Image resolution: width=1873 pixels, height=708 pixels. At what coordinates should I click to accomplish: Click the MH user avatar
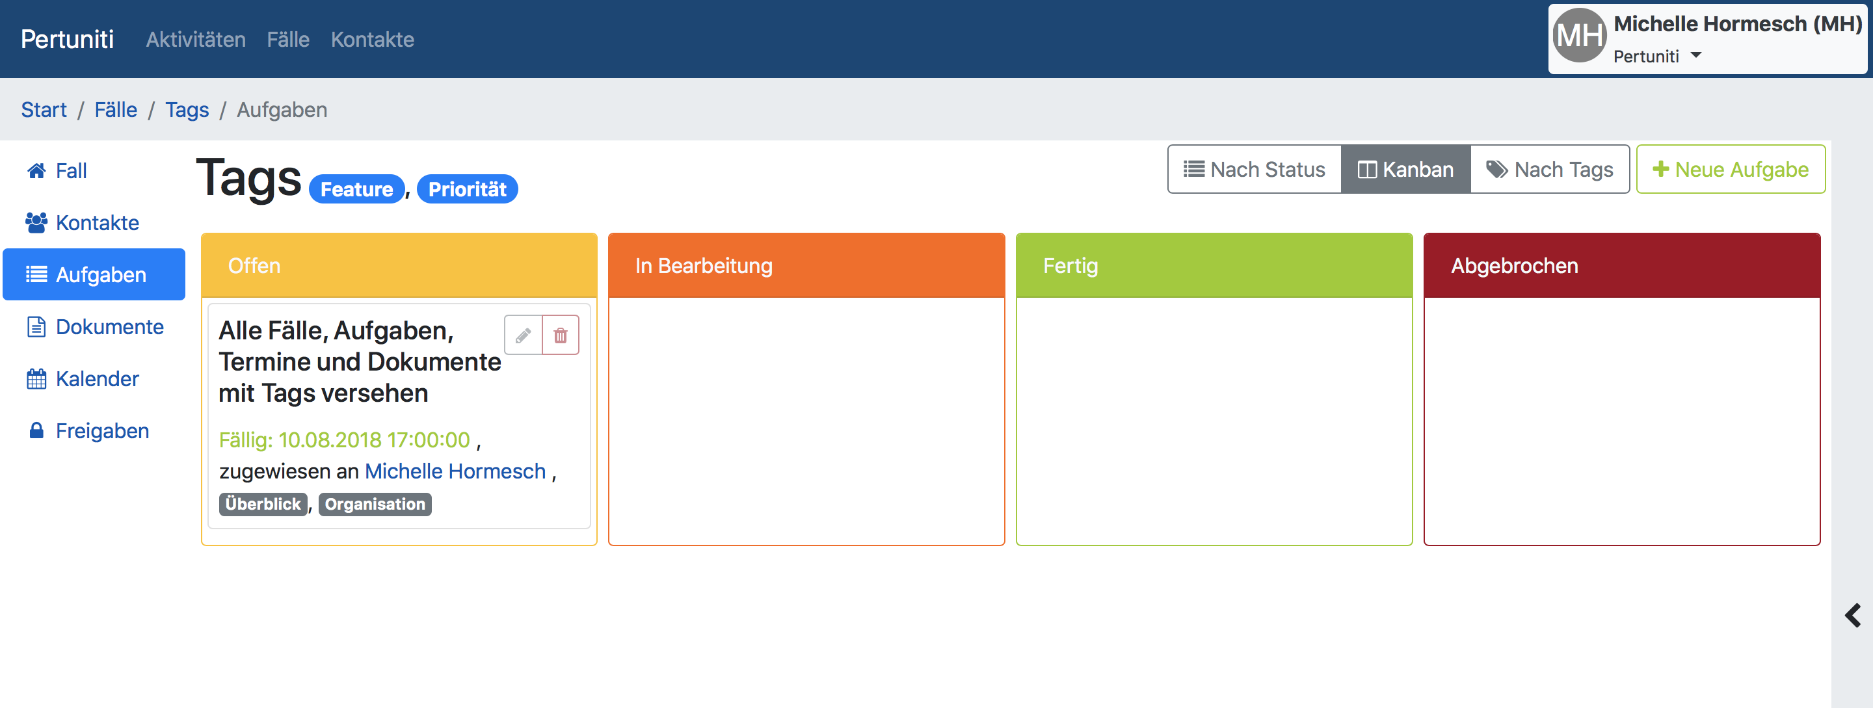click(x=1578, y=35)
